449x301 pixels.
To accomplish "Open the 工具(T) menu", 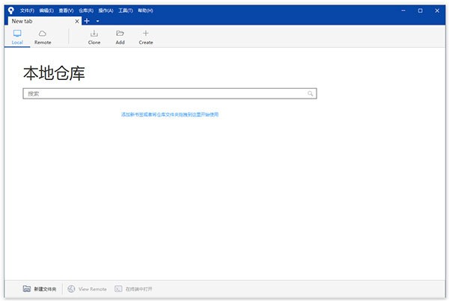I will click(x=126, y=10).
